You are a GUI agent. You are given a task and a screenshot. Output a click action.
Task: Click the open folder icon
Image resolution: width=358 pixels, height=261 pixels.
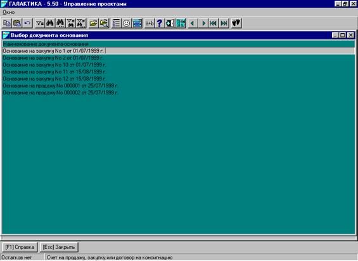pos(93,23)
